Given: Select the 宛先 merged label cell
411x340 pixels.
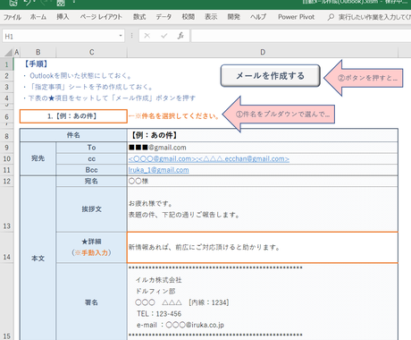Looking at the screenshot, I should coord(38,158).
